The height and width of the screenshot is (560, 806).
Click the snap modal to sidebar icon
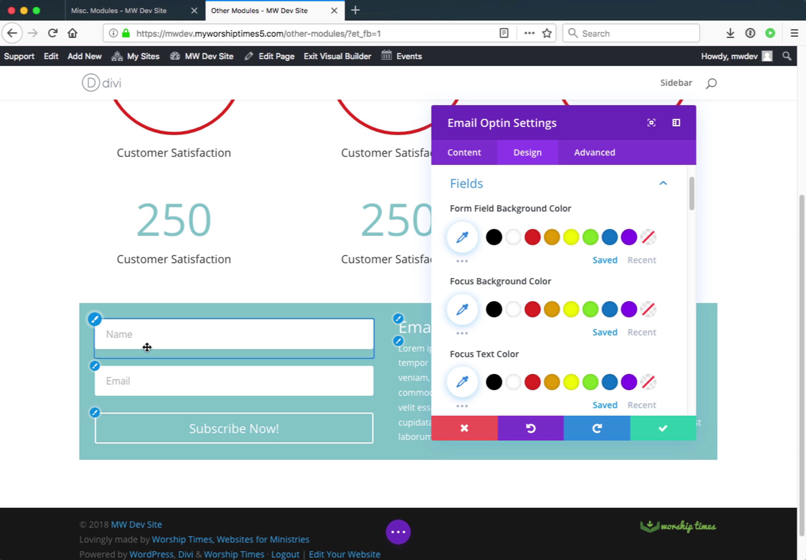click(676, 123)
